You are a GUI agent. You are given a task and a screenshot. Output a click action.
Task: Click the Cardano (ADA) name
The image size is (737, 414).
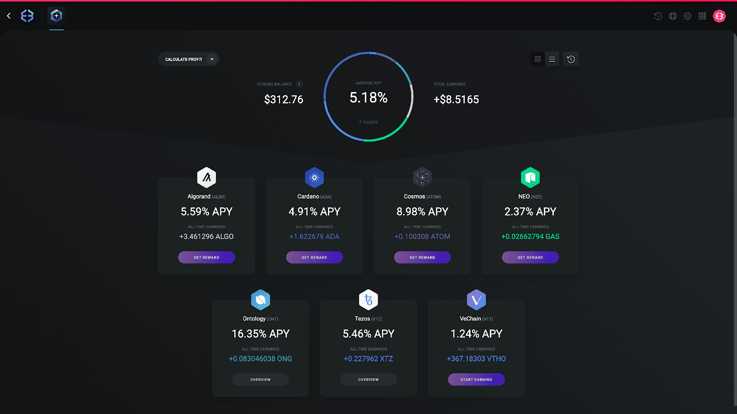(x=315, y=196)
